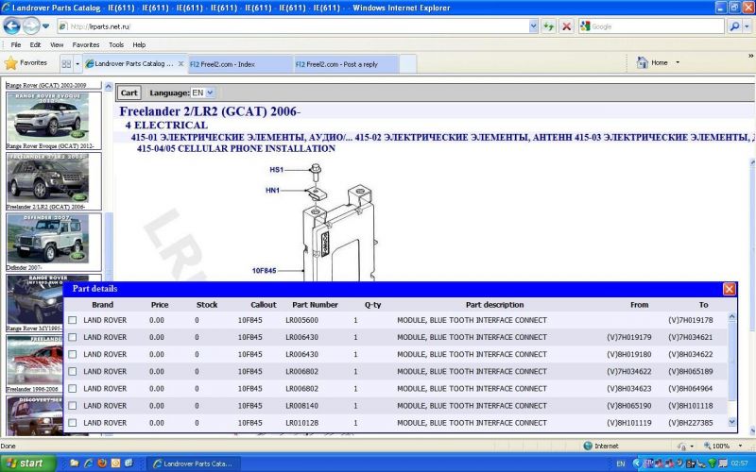
Task: Open the Home button dropdown arrow
Action: pos(678,62)
